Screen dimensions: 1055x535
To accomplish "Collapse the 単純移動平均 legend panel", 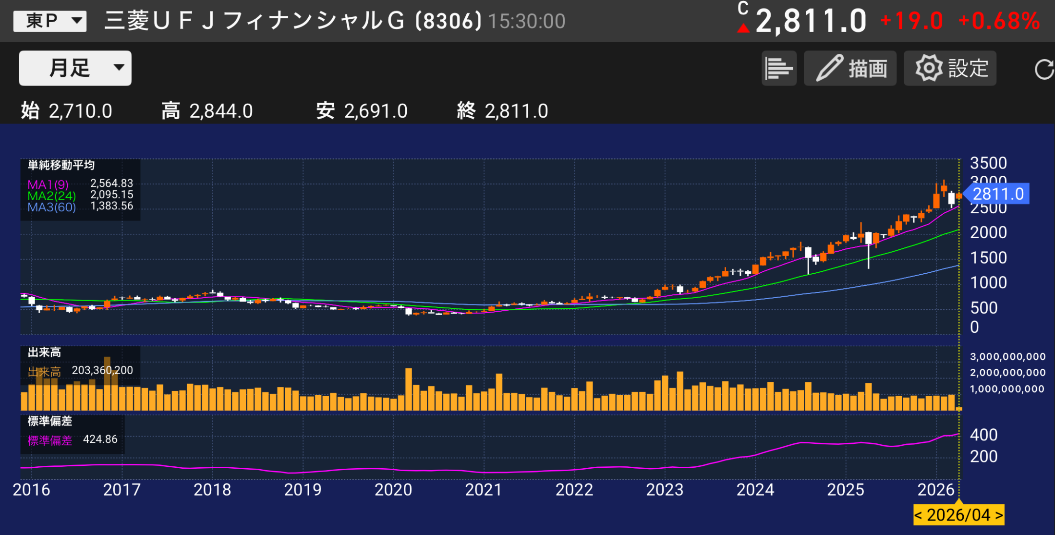I will click(x=61, y=165).
